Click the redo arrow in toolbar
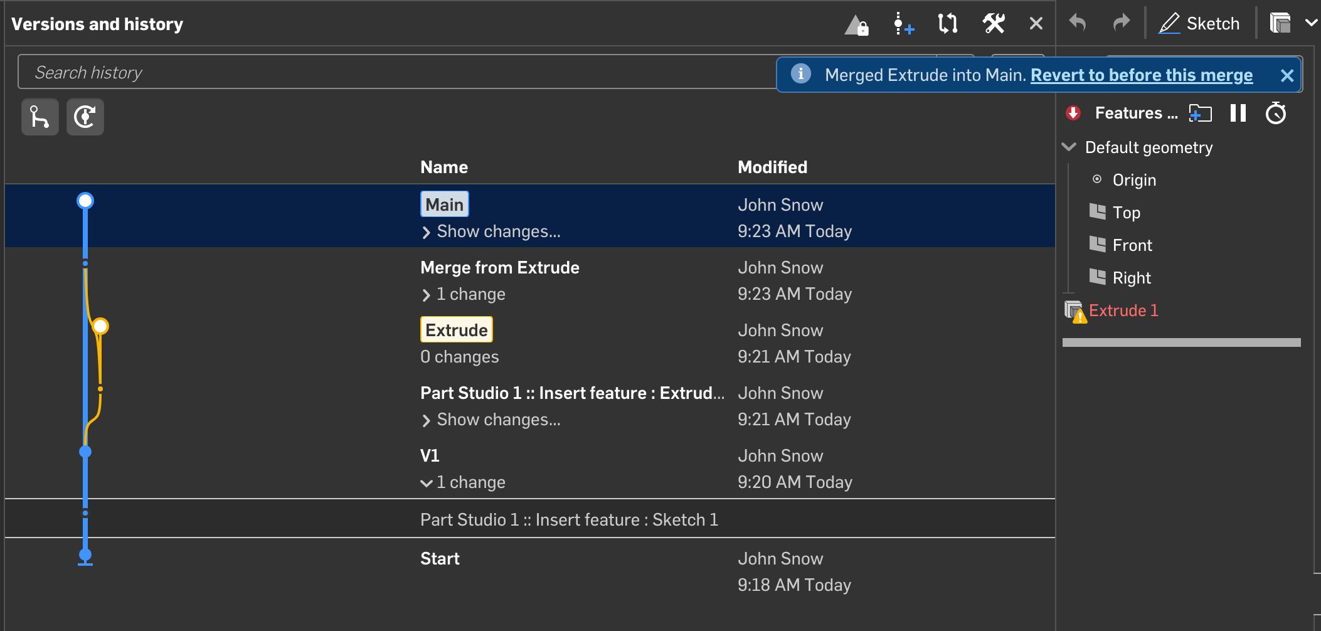The image size is (1321, 631). coord(1121,23)
